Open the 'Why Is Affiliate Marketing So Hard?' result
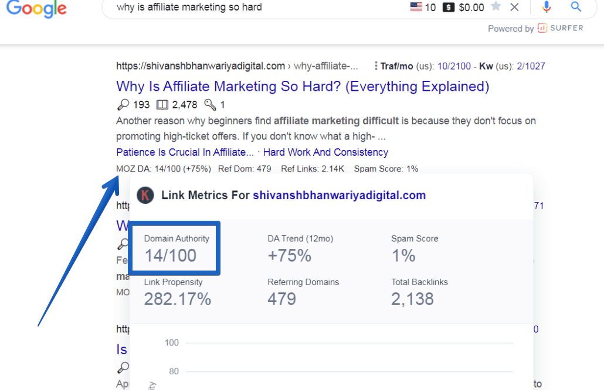 (303, 86)
